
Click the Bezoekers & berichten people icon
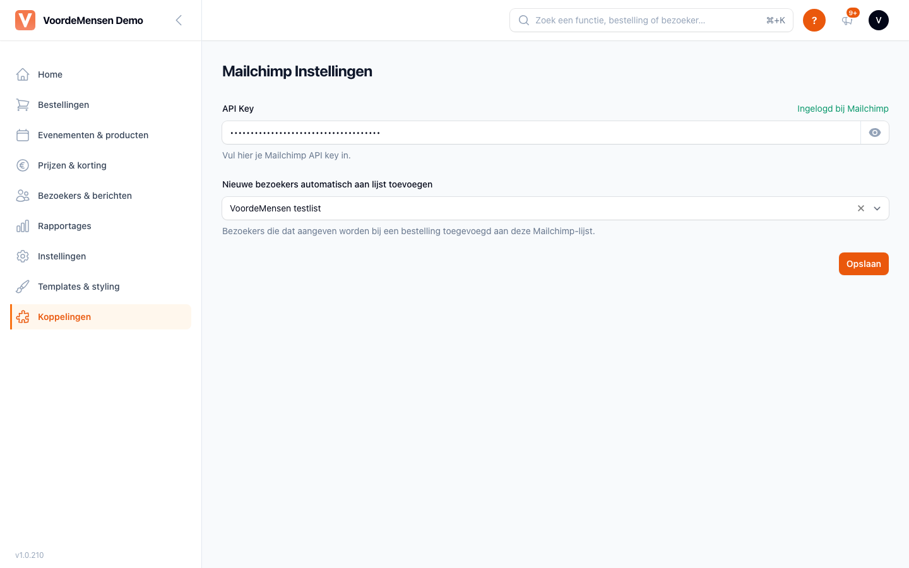[x=23, y=196]
